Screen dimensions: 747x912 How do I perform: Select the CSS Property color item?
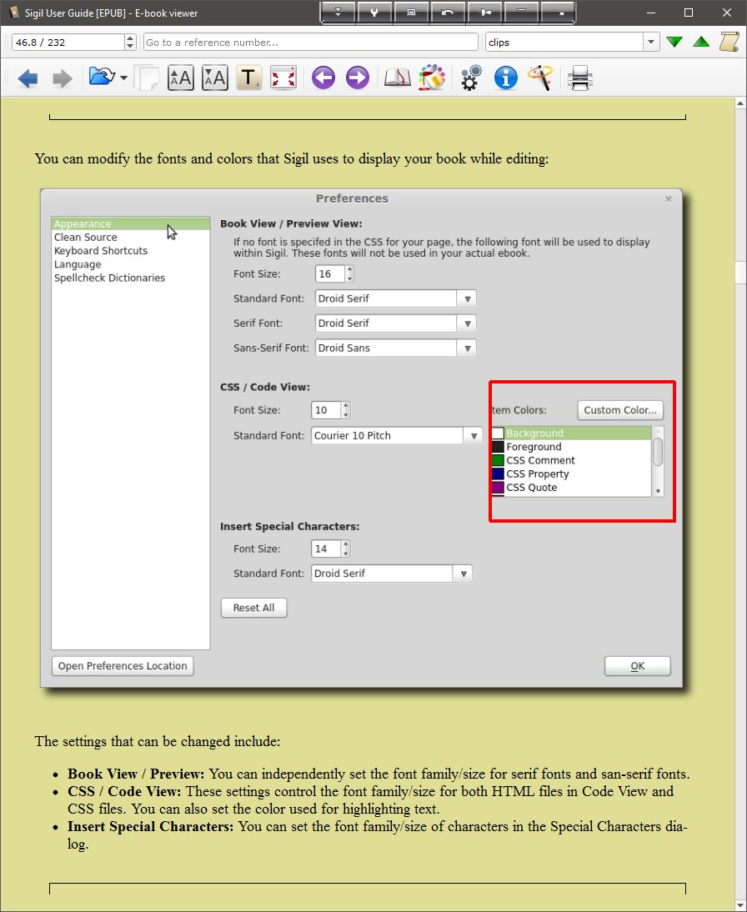click(571, 474)
